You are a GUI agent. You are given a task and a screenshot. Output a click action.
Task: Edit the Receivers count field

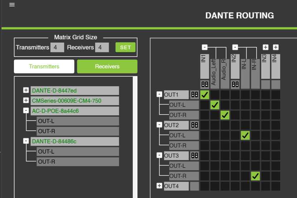pyautogui.click(x=102, y=47)
